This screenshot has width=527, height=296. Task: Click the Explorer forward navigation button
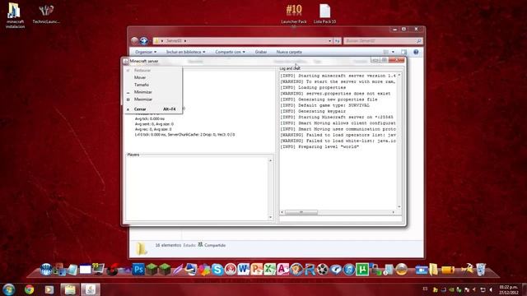click(x=144, y=40)
